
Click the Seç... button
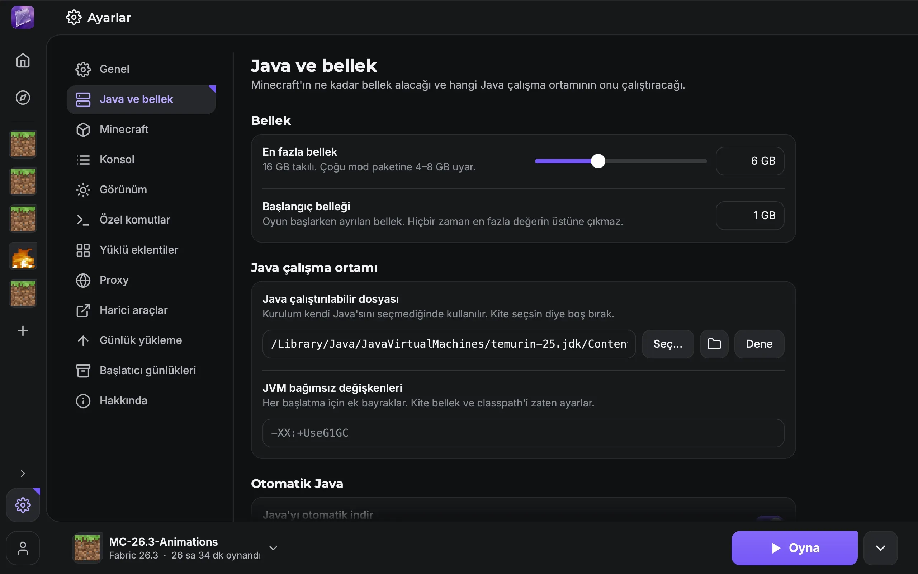pyautogui.click(x=668, y=344)
